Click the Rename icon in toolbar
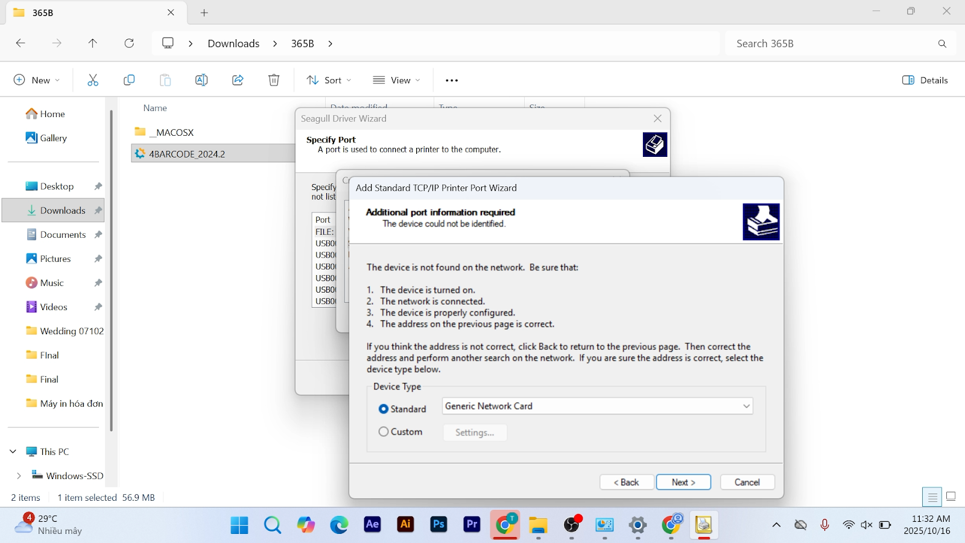The height and width of the screenshot is (543, 965). pos(201,80)
